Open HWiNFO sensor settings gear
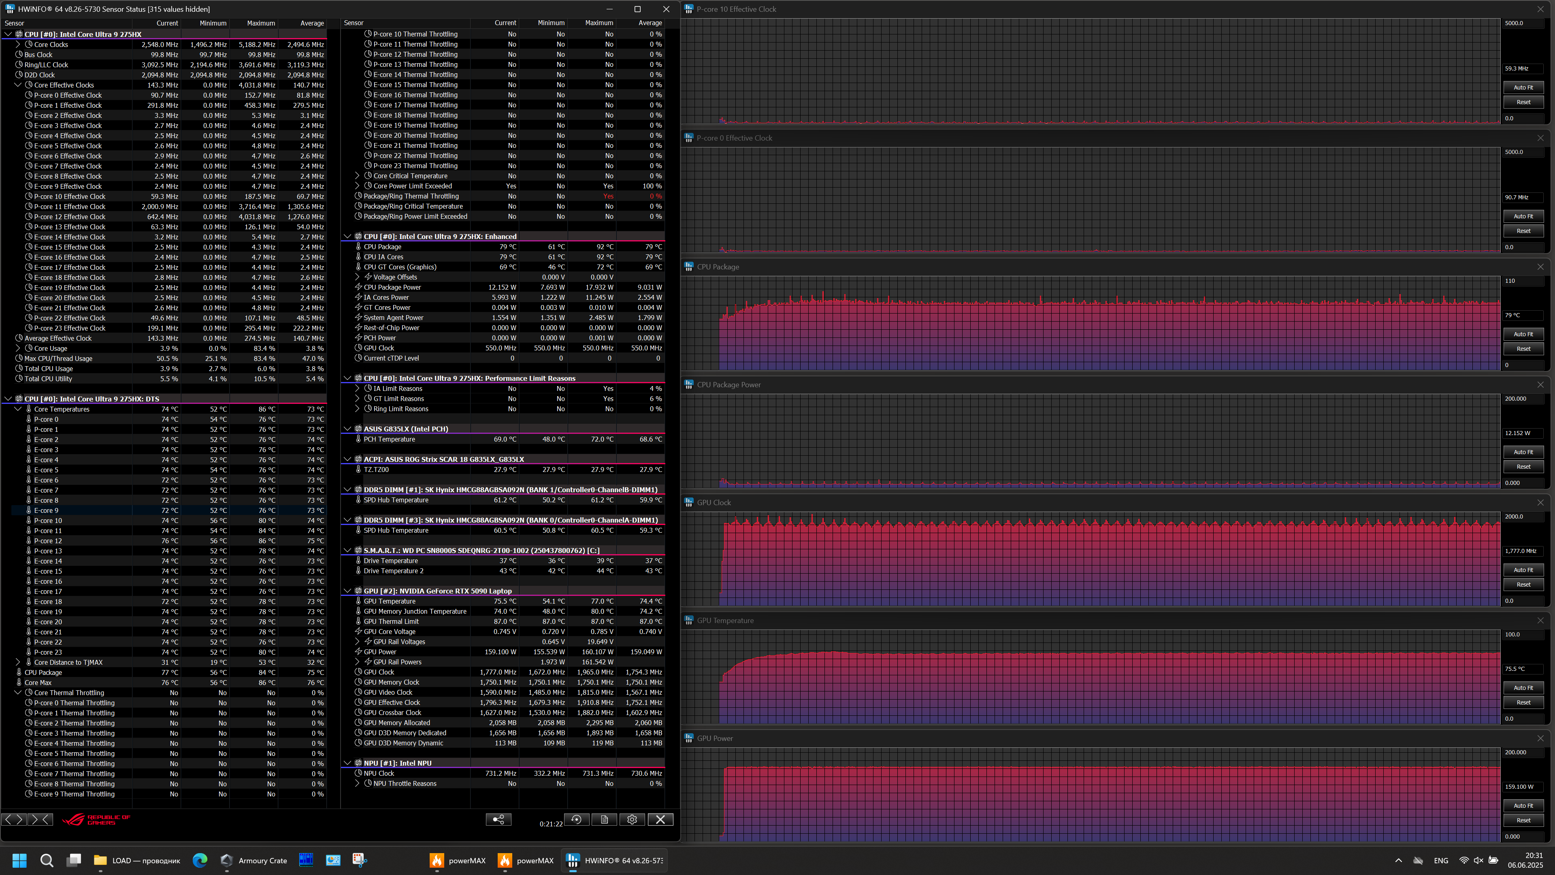The height and width of the screenshot is (875, 1555). [632, 820]
